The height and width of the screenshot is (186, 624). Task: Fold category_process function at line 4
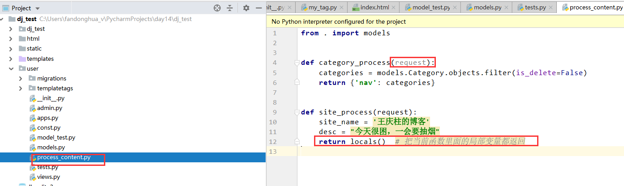pyautogui.click(x=297, y=63)
